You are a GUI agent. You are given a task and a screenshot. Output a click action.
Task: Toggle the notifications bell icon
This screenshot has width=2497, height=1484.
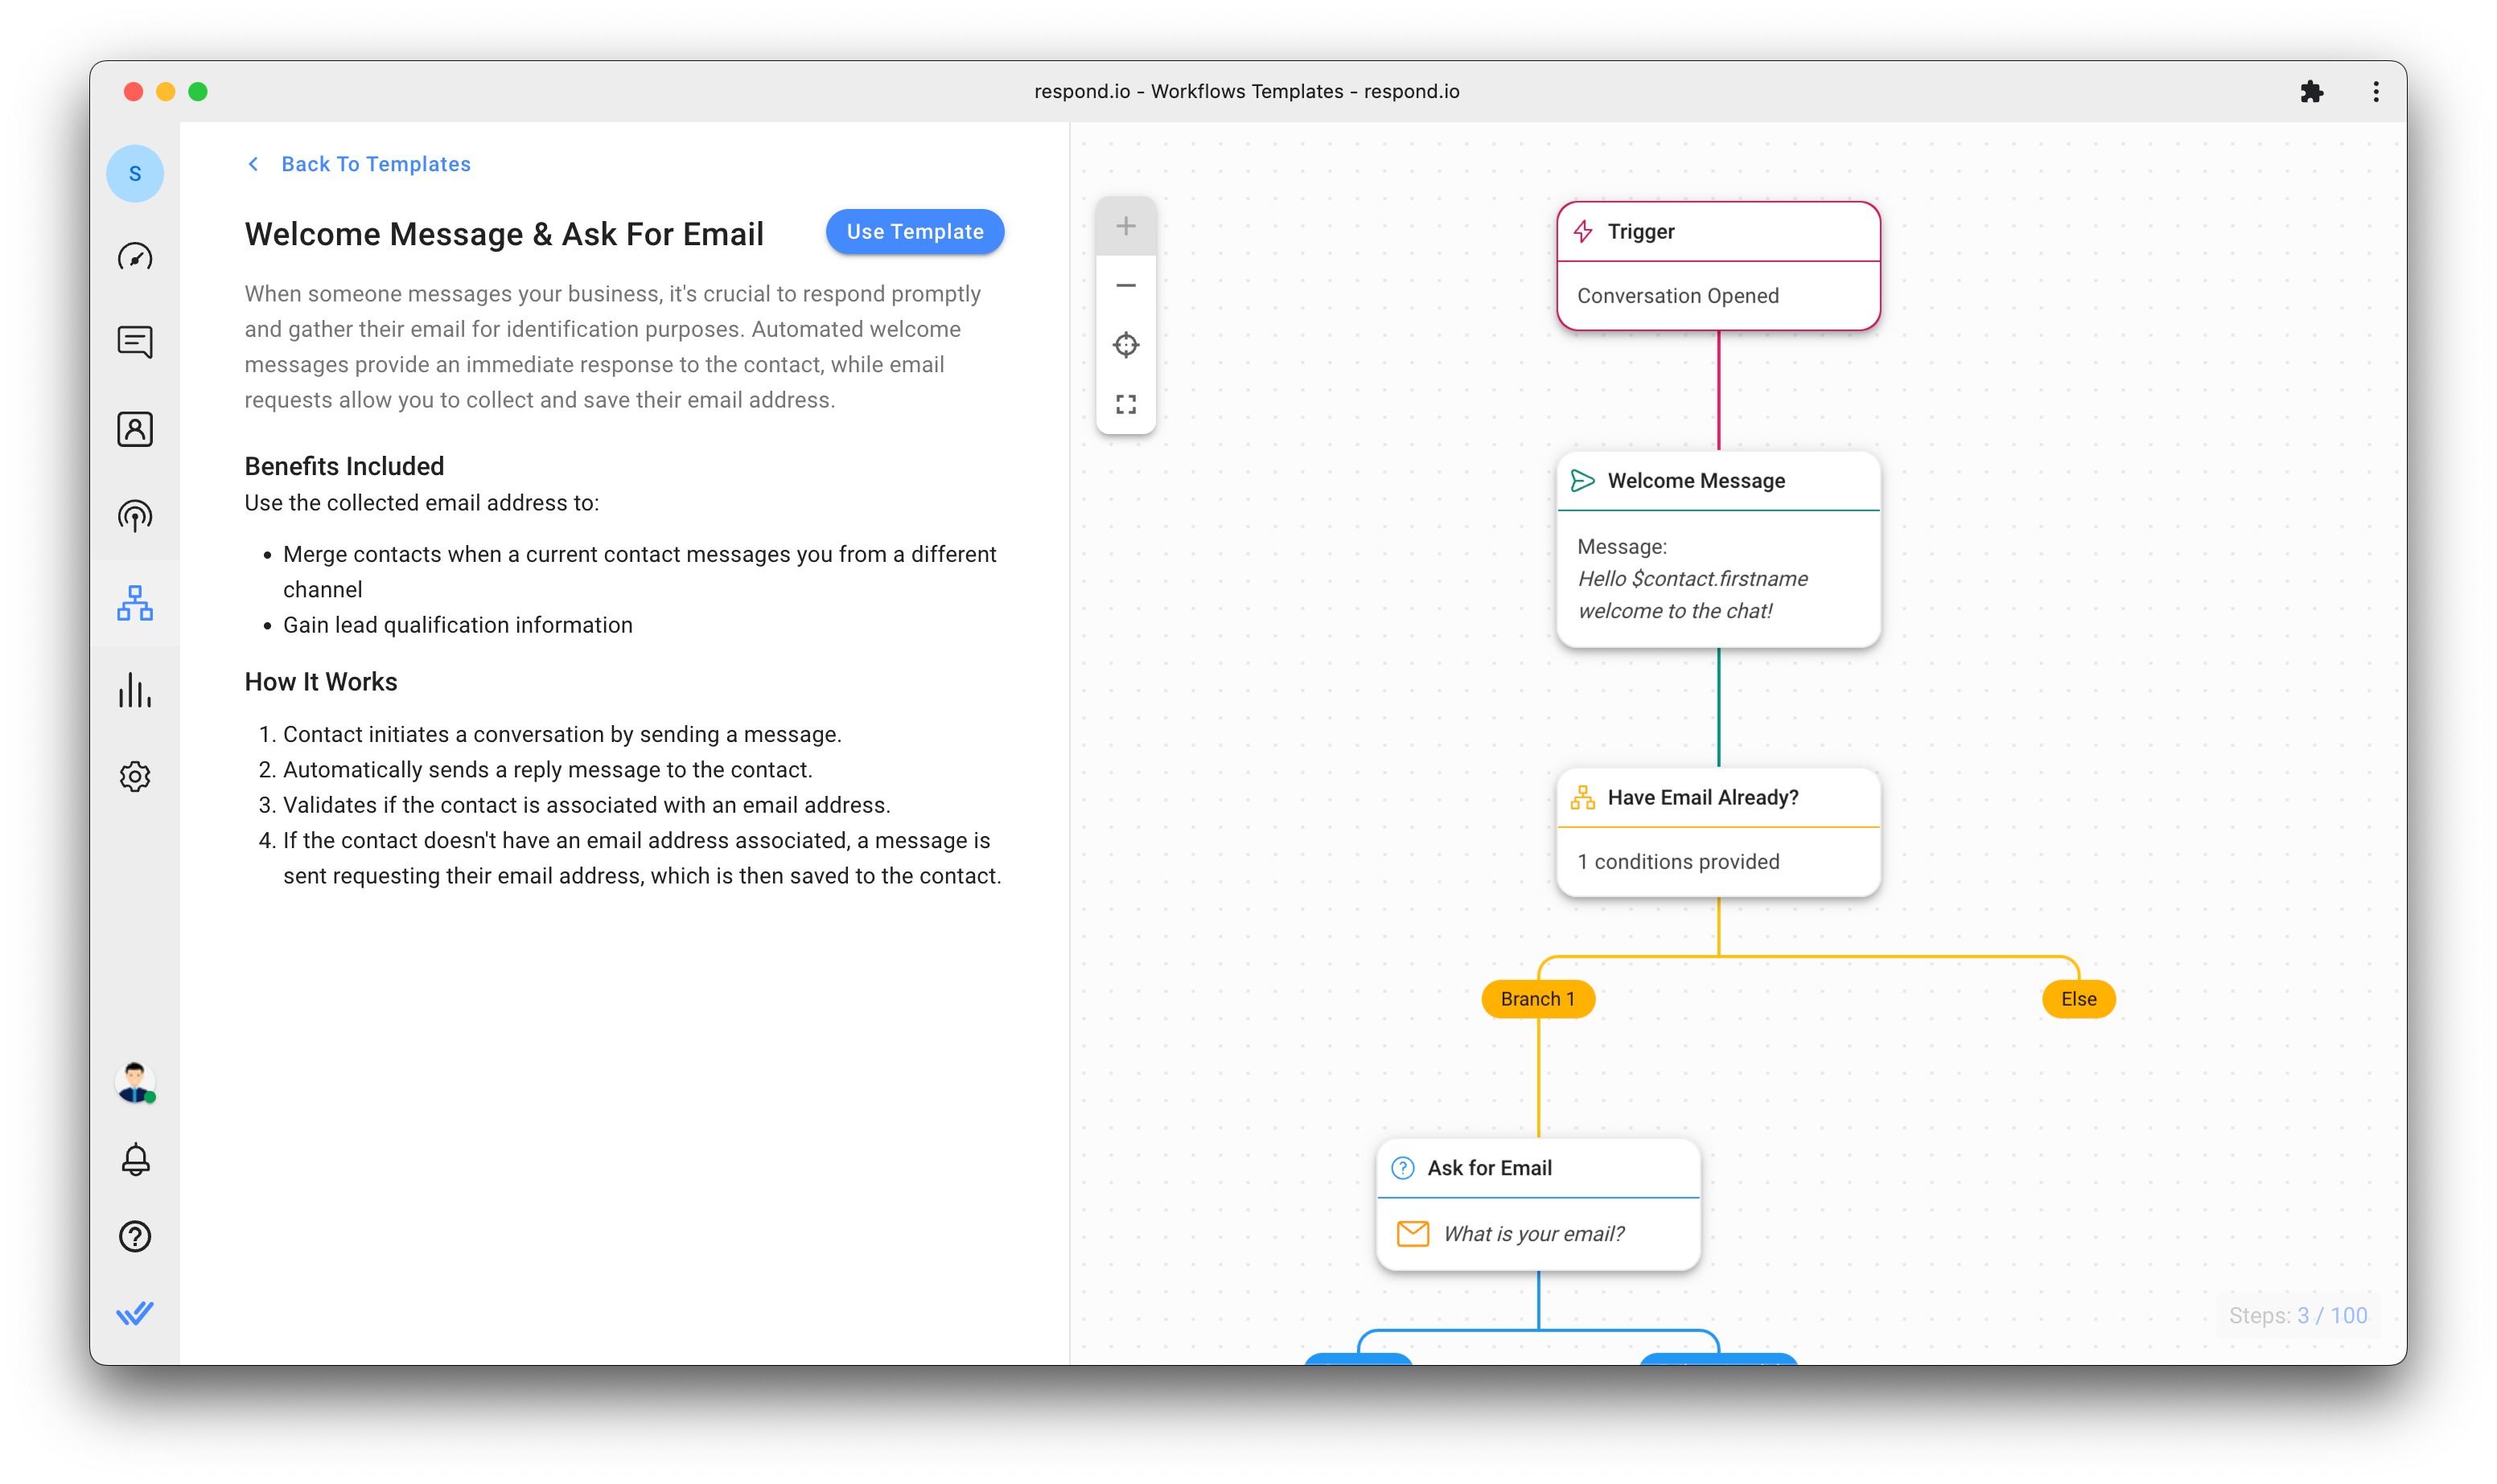136,1159
